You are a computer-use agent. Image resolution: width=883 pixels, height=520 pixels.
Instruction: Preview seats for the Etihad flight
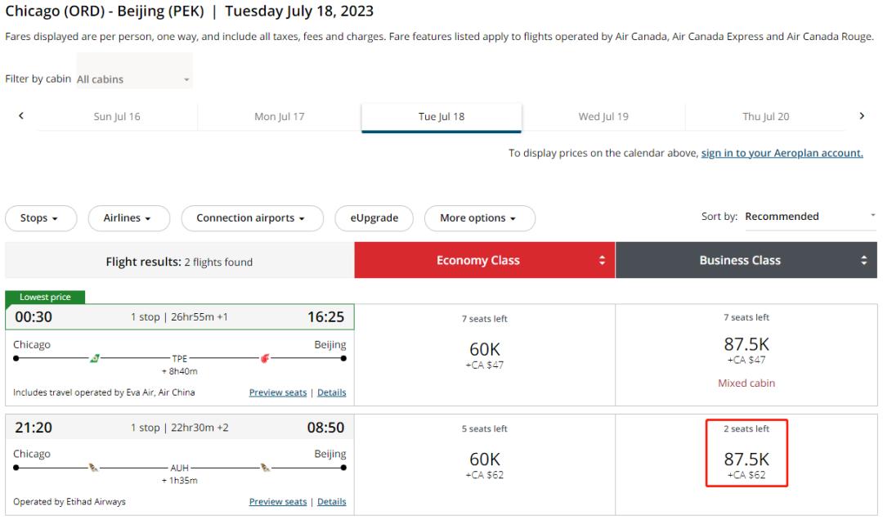coord(278,502)
